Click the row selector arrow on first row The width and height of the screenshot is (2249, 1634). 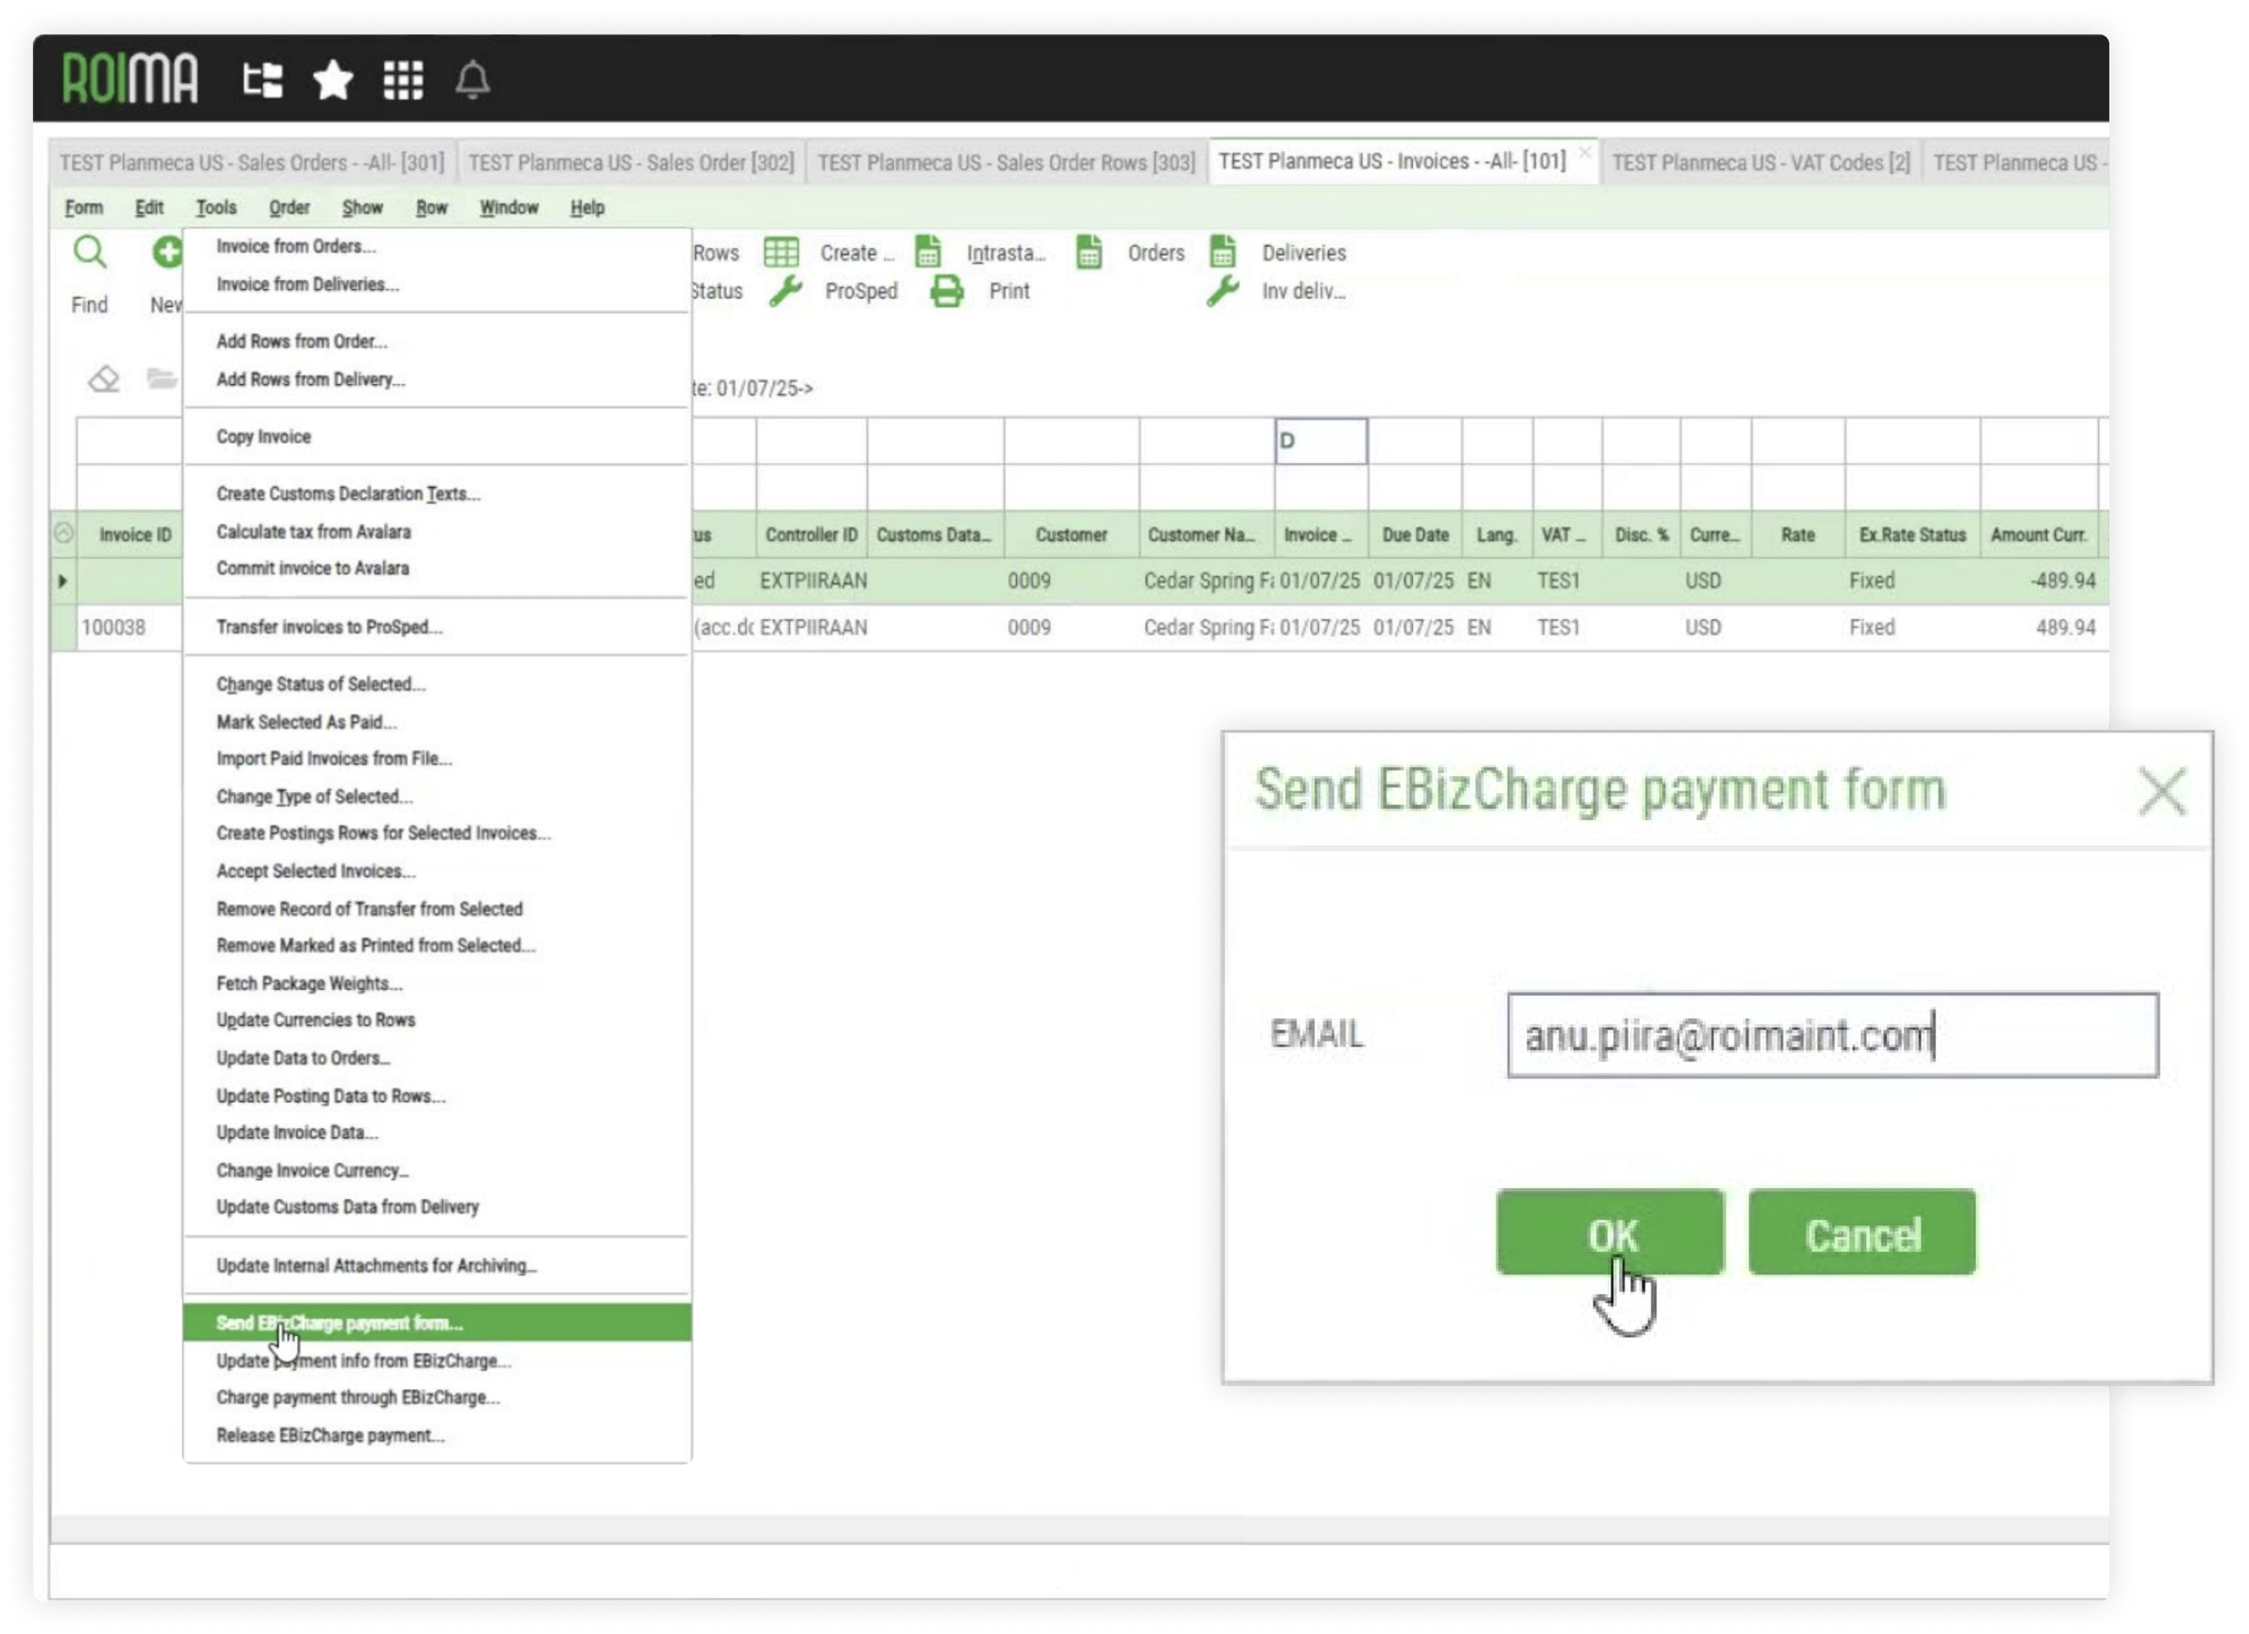[x=62, y=581]
